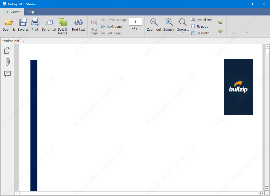Zoom in on the document

pyautogui.click(x=169, y=25)
